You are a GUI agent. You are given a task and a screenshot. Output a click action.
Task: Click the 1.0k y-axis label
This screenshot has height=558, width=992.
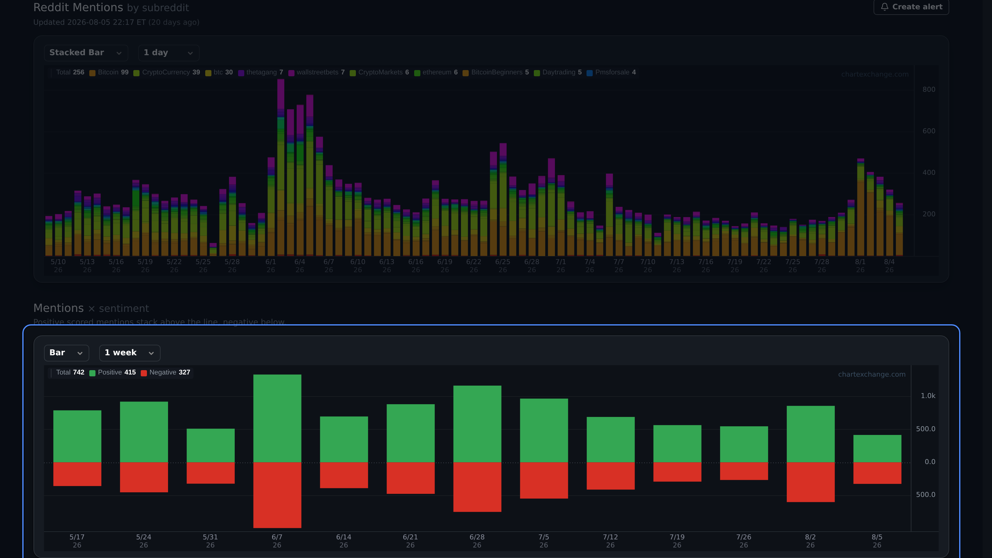(928, 396)
